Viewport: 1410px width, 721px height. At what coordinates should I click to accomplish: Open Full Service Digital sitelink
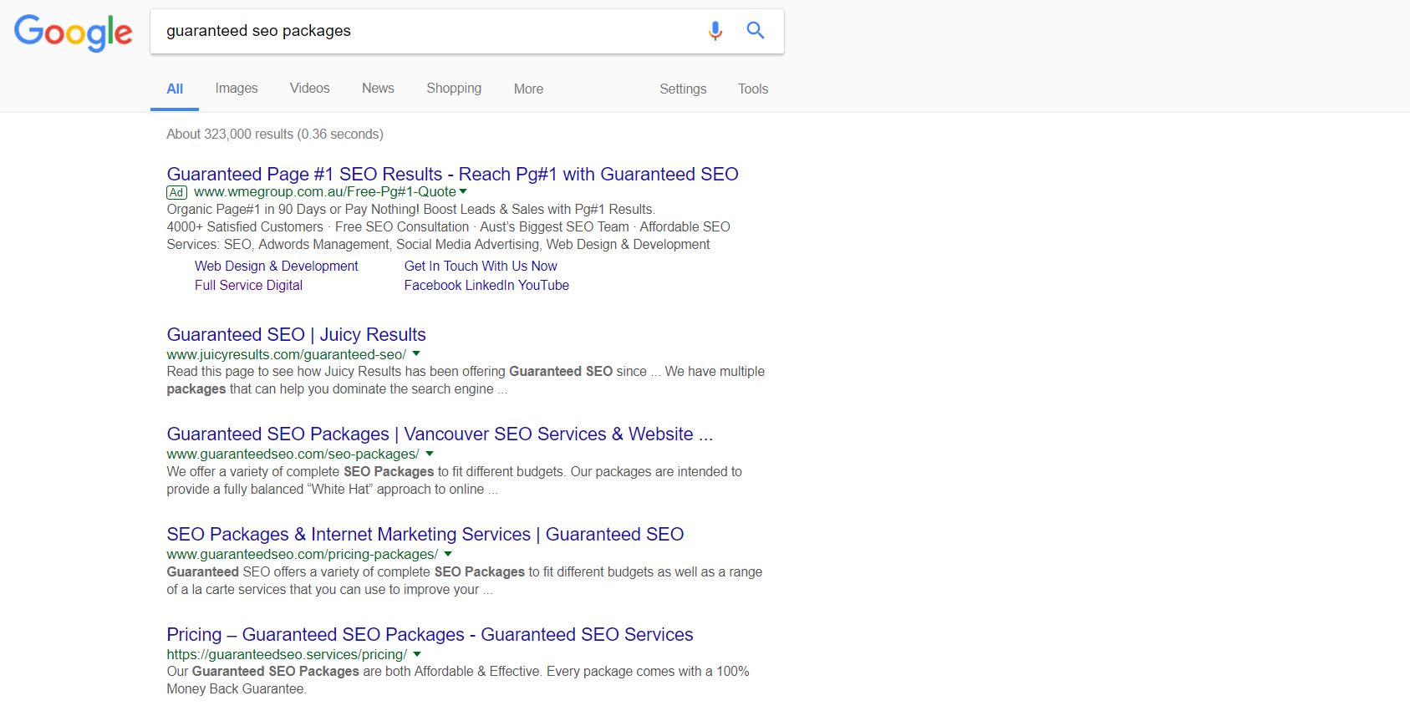[248, 285]
